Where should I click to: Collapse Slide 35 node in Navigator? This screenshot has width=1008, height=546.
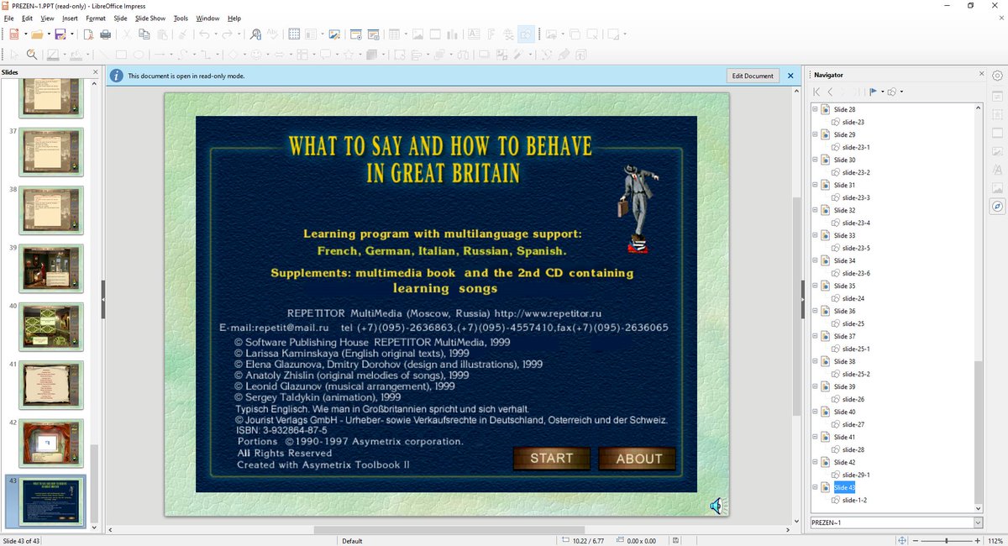(814, 286)
